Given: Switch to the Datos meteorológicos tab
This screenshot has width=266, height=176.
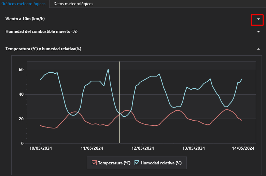Looking at the screenshot, I should (x=73, y=4).
